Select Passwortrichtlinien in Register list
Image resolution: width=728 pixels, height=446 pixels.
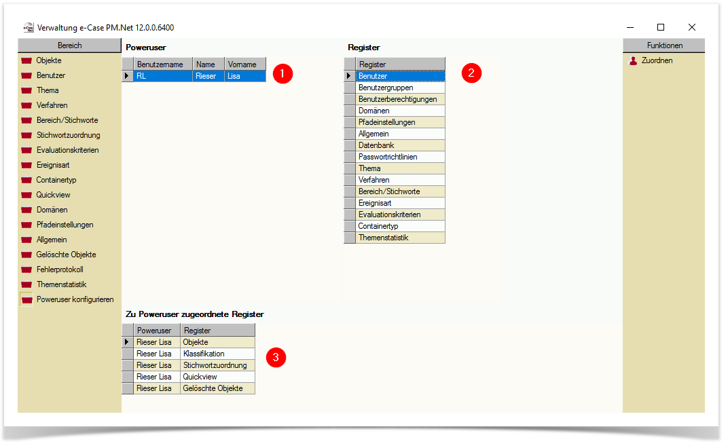400,157
